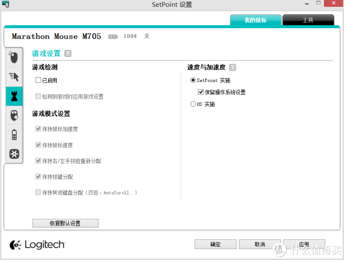Select the SetPoint 实施 radio button
Screen dimensions: 344x260
pos(193,80)
